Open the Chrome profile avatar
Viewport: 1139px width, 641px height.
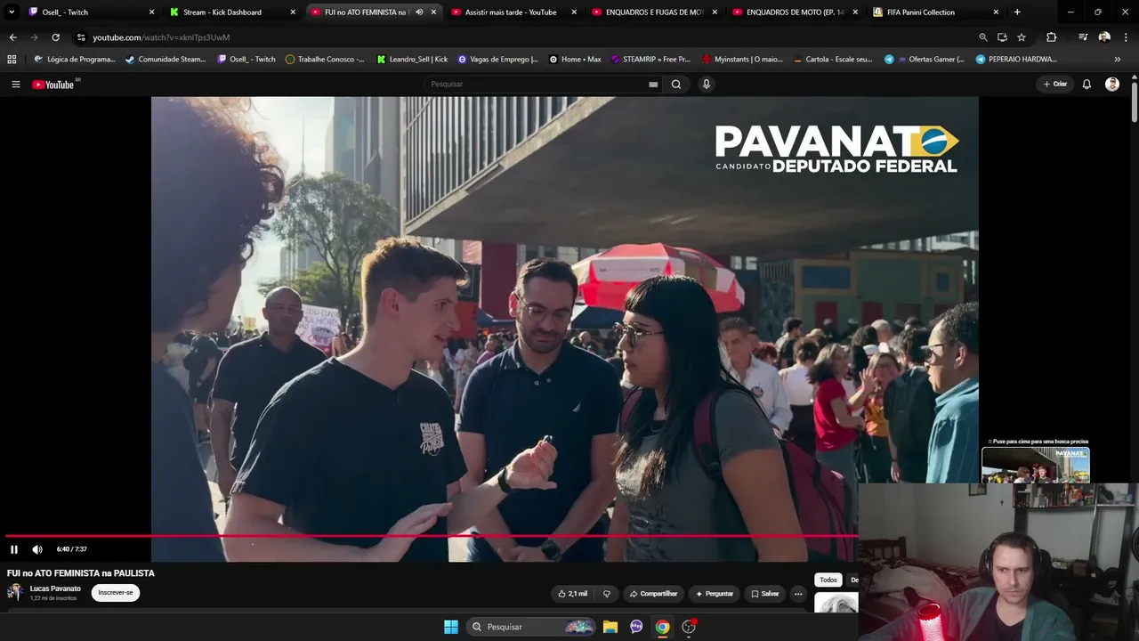tap(1104, 37)
